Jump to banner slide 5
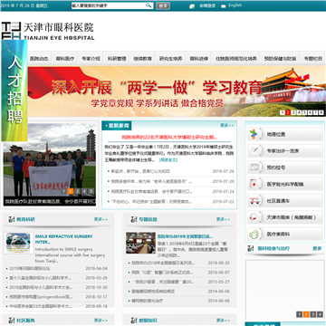 305,112
